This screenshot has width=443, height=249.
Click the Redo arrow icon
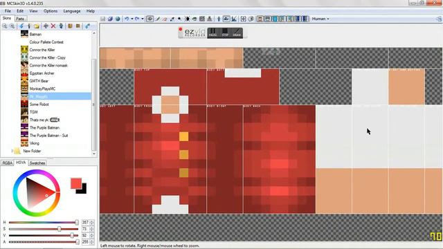pyautogui.click(x=137, y=19)
